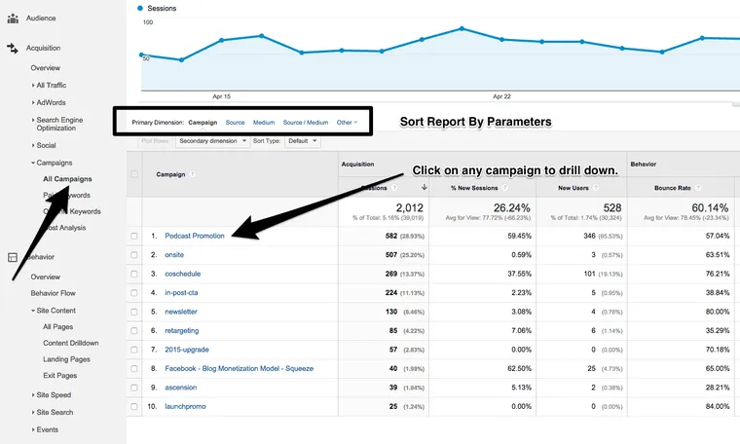
Task: Drill into Podcast Promotion campaign
Action: 195,236
